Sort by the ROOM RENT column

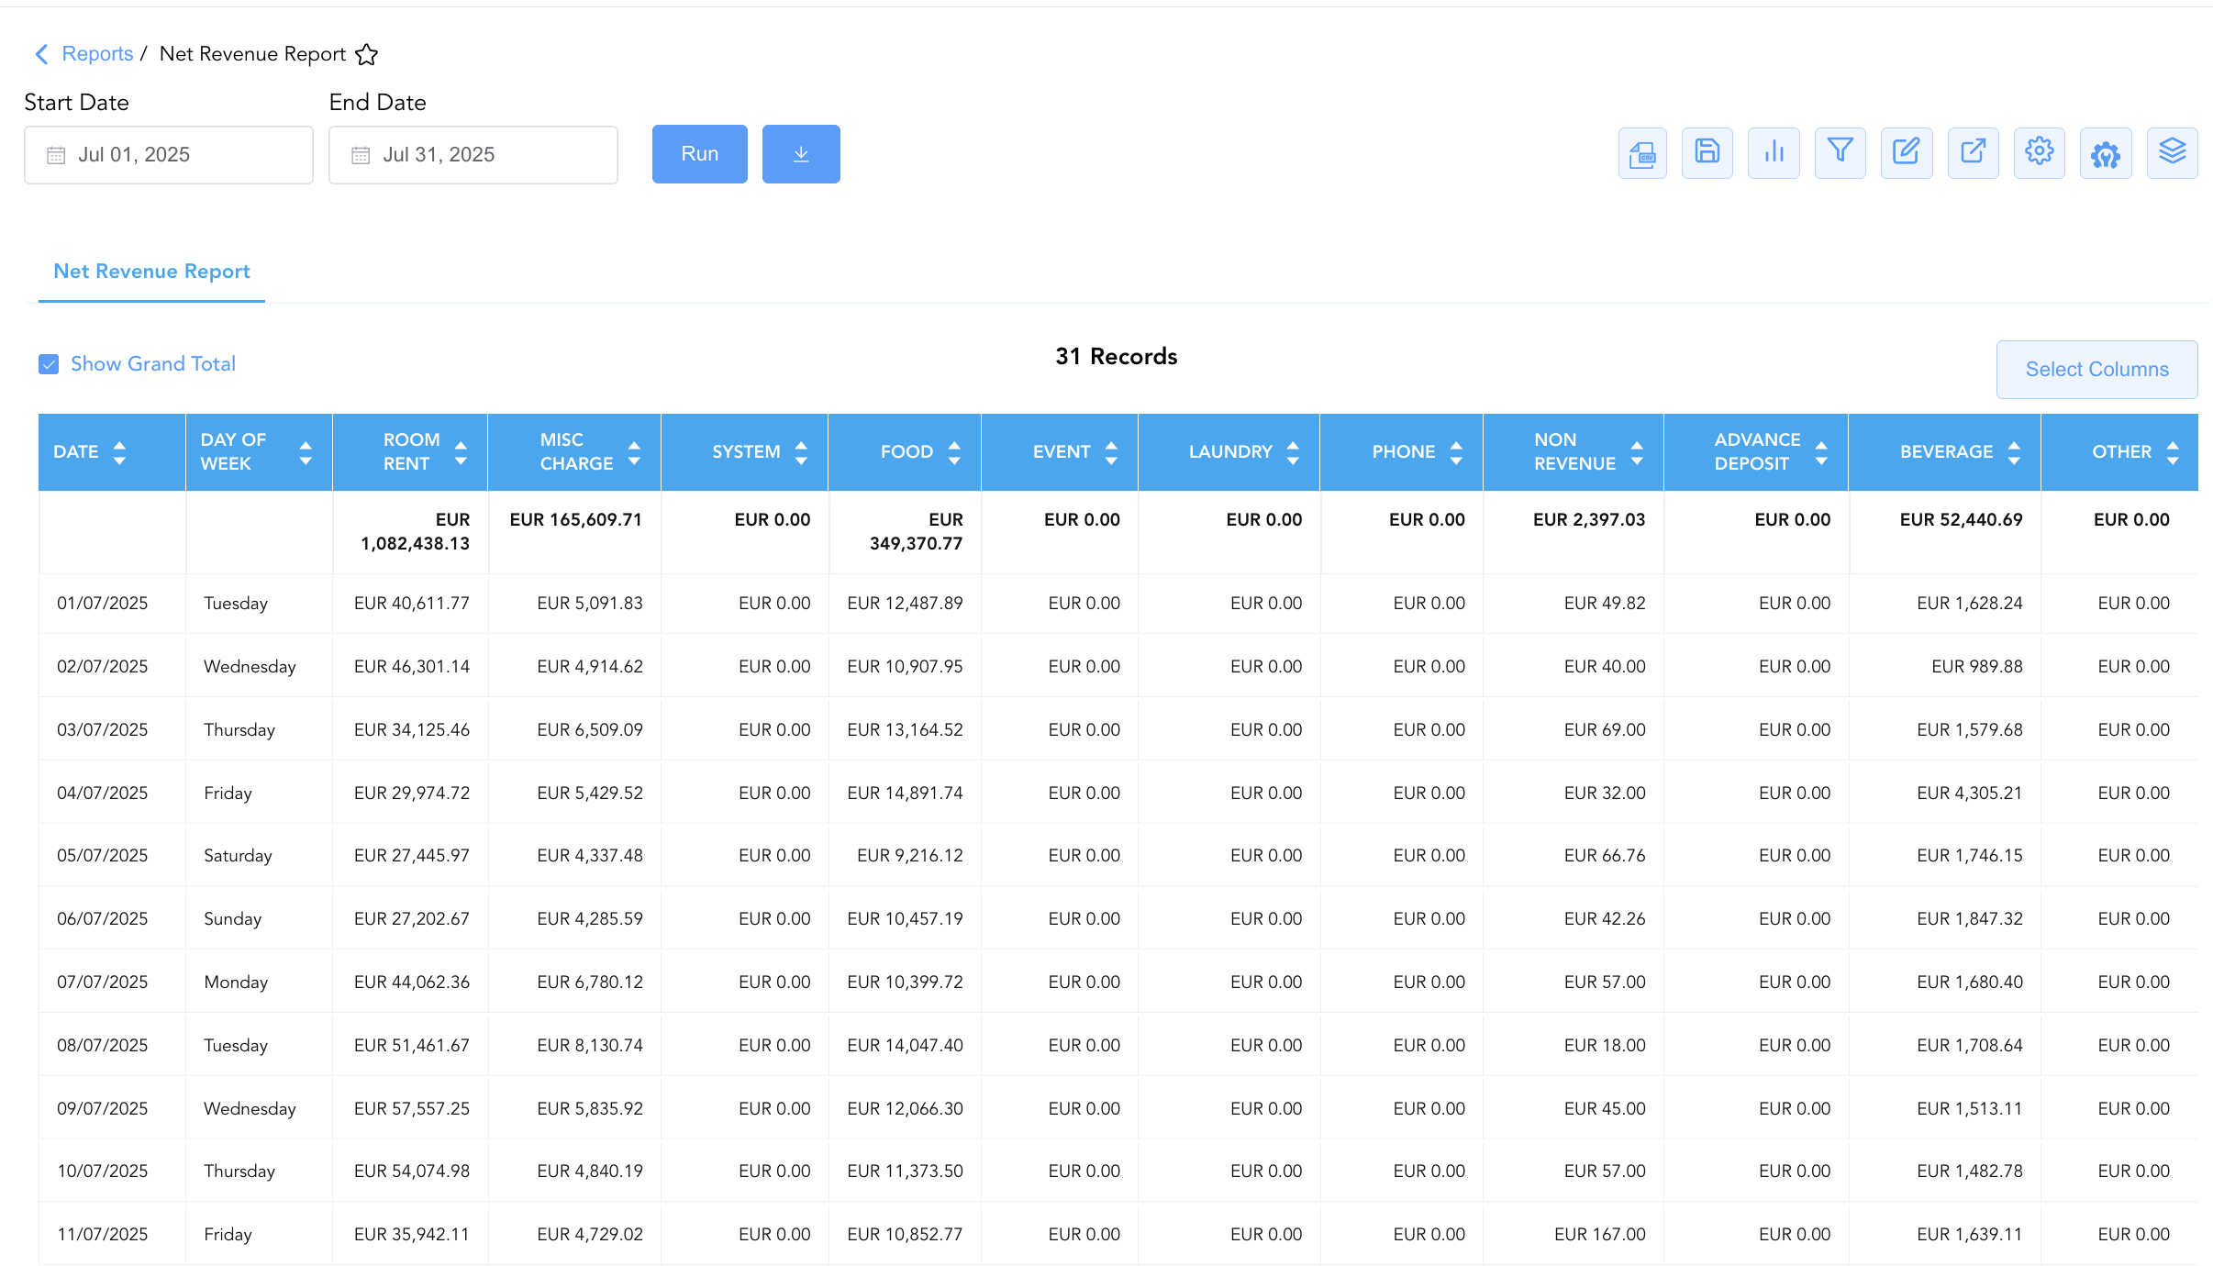coord(461,452)
